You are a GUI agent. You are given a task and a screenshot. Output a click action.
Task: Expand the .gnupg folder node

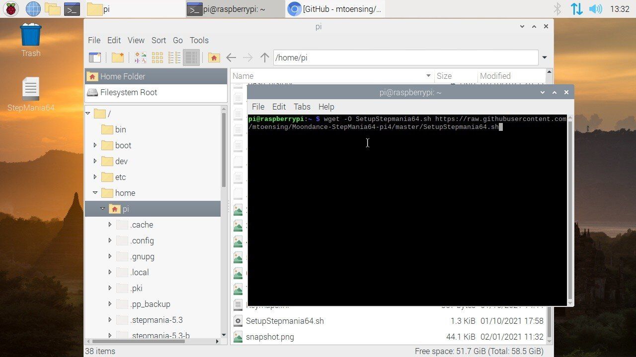[110, 256]
